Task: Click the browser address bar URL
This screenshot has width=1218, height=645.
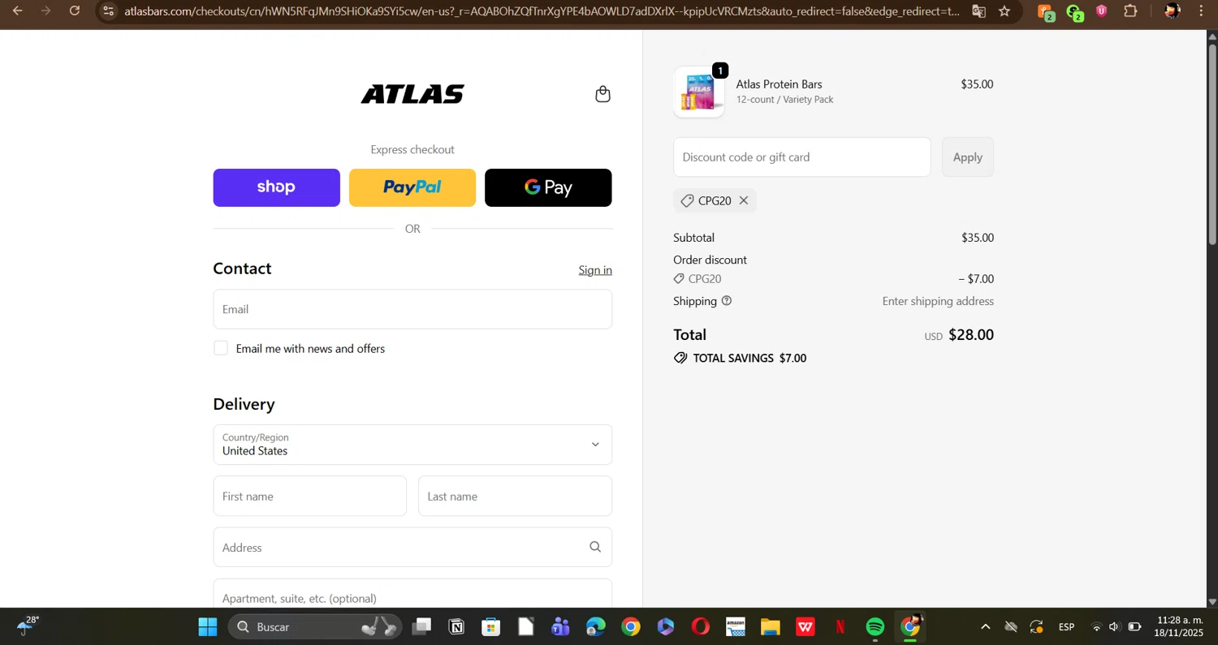Action: coord(542,11)
